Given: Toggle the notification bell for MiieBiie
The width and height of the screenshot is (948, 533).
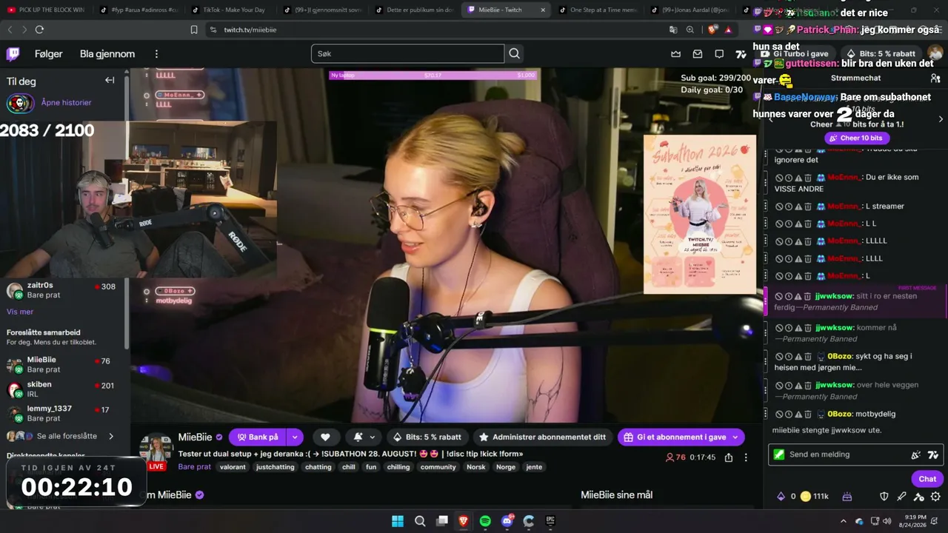Looking at the screenshot, I should click(x=362, y=438).
